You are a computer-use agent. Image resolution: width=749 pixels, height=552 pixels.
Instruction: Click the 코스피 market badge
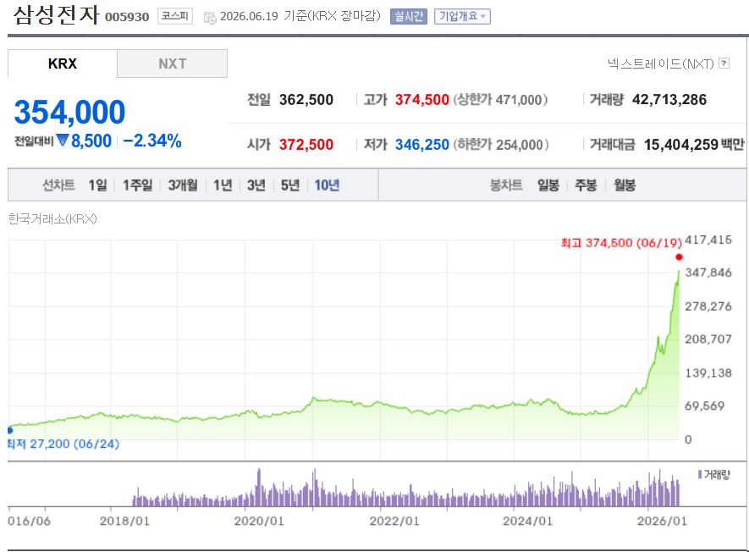175,16
